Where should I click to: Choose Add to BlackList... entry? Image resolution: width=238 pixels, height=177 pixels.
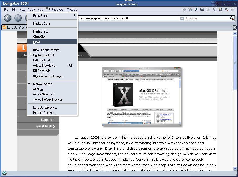pos(52,66)
